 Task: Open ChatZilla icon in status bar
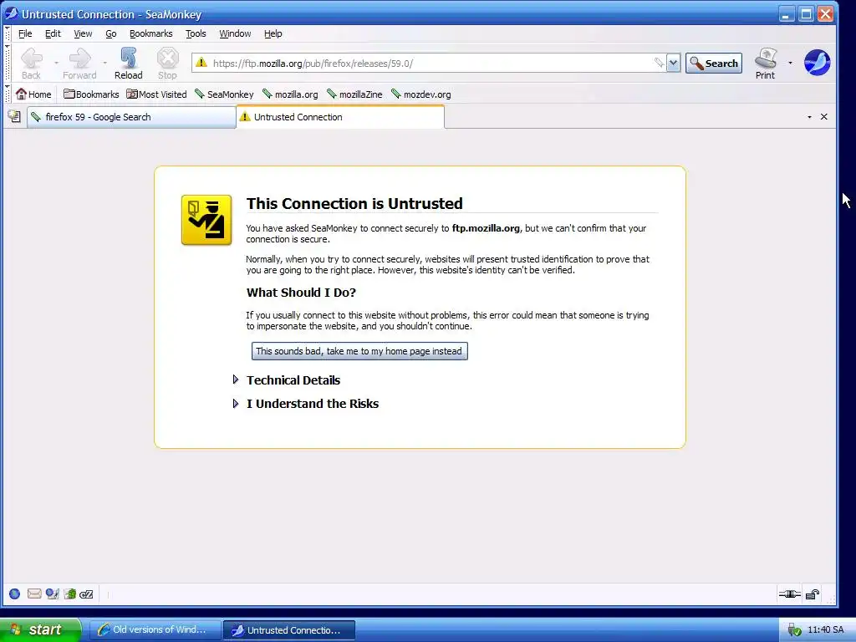(x=86, y=594)
